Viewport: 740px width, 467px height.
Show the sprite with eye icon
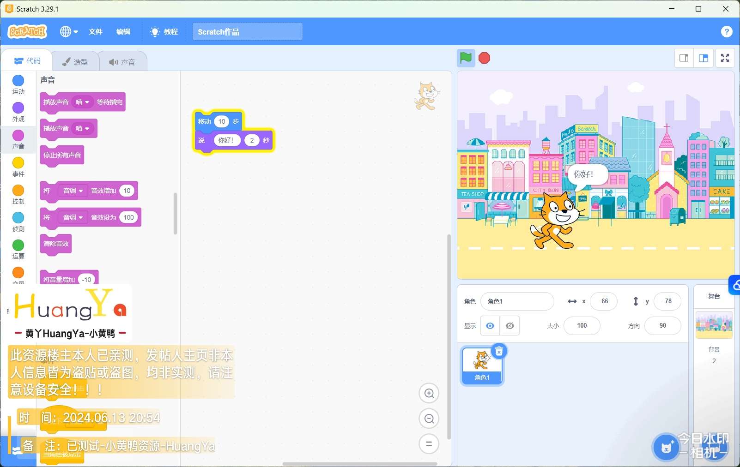(490, 326)
